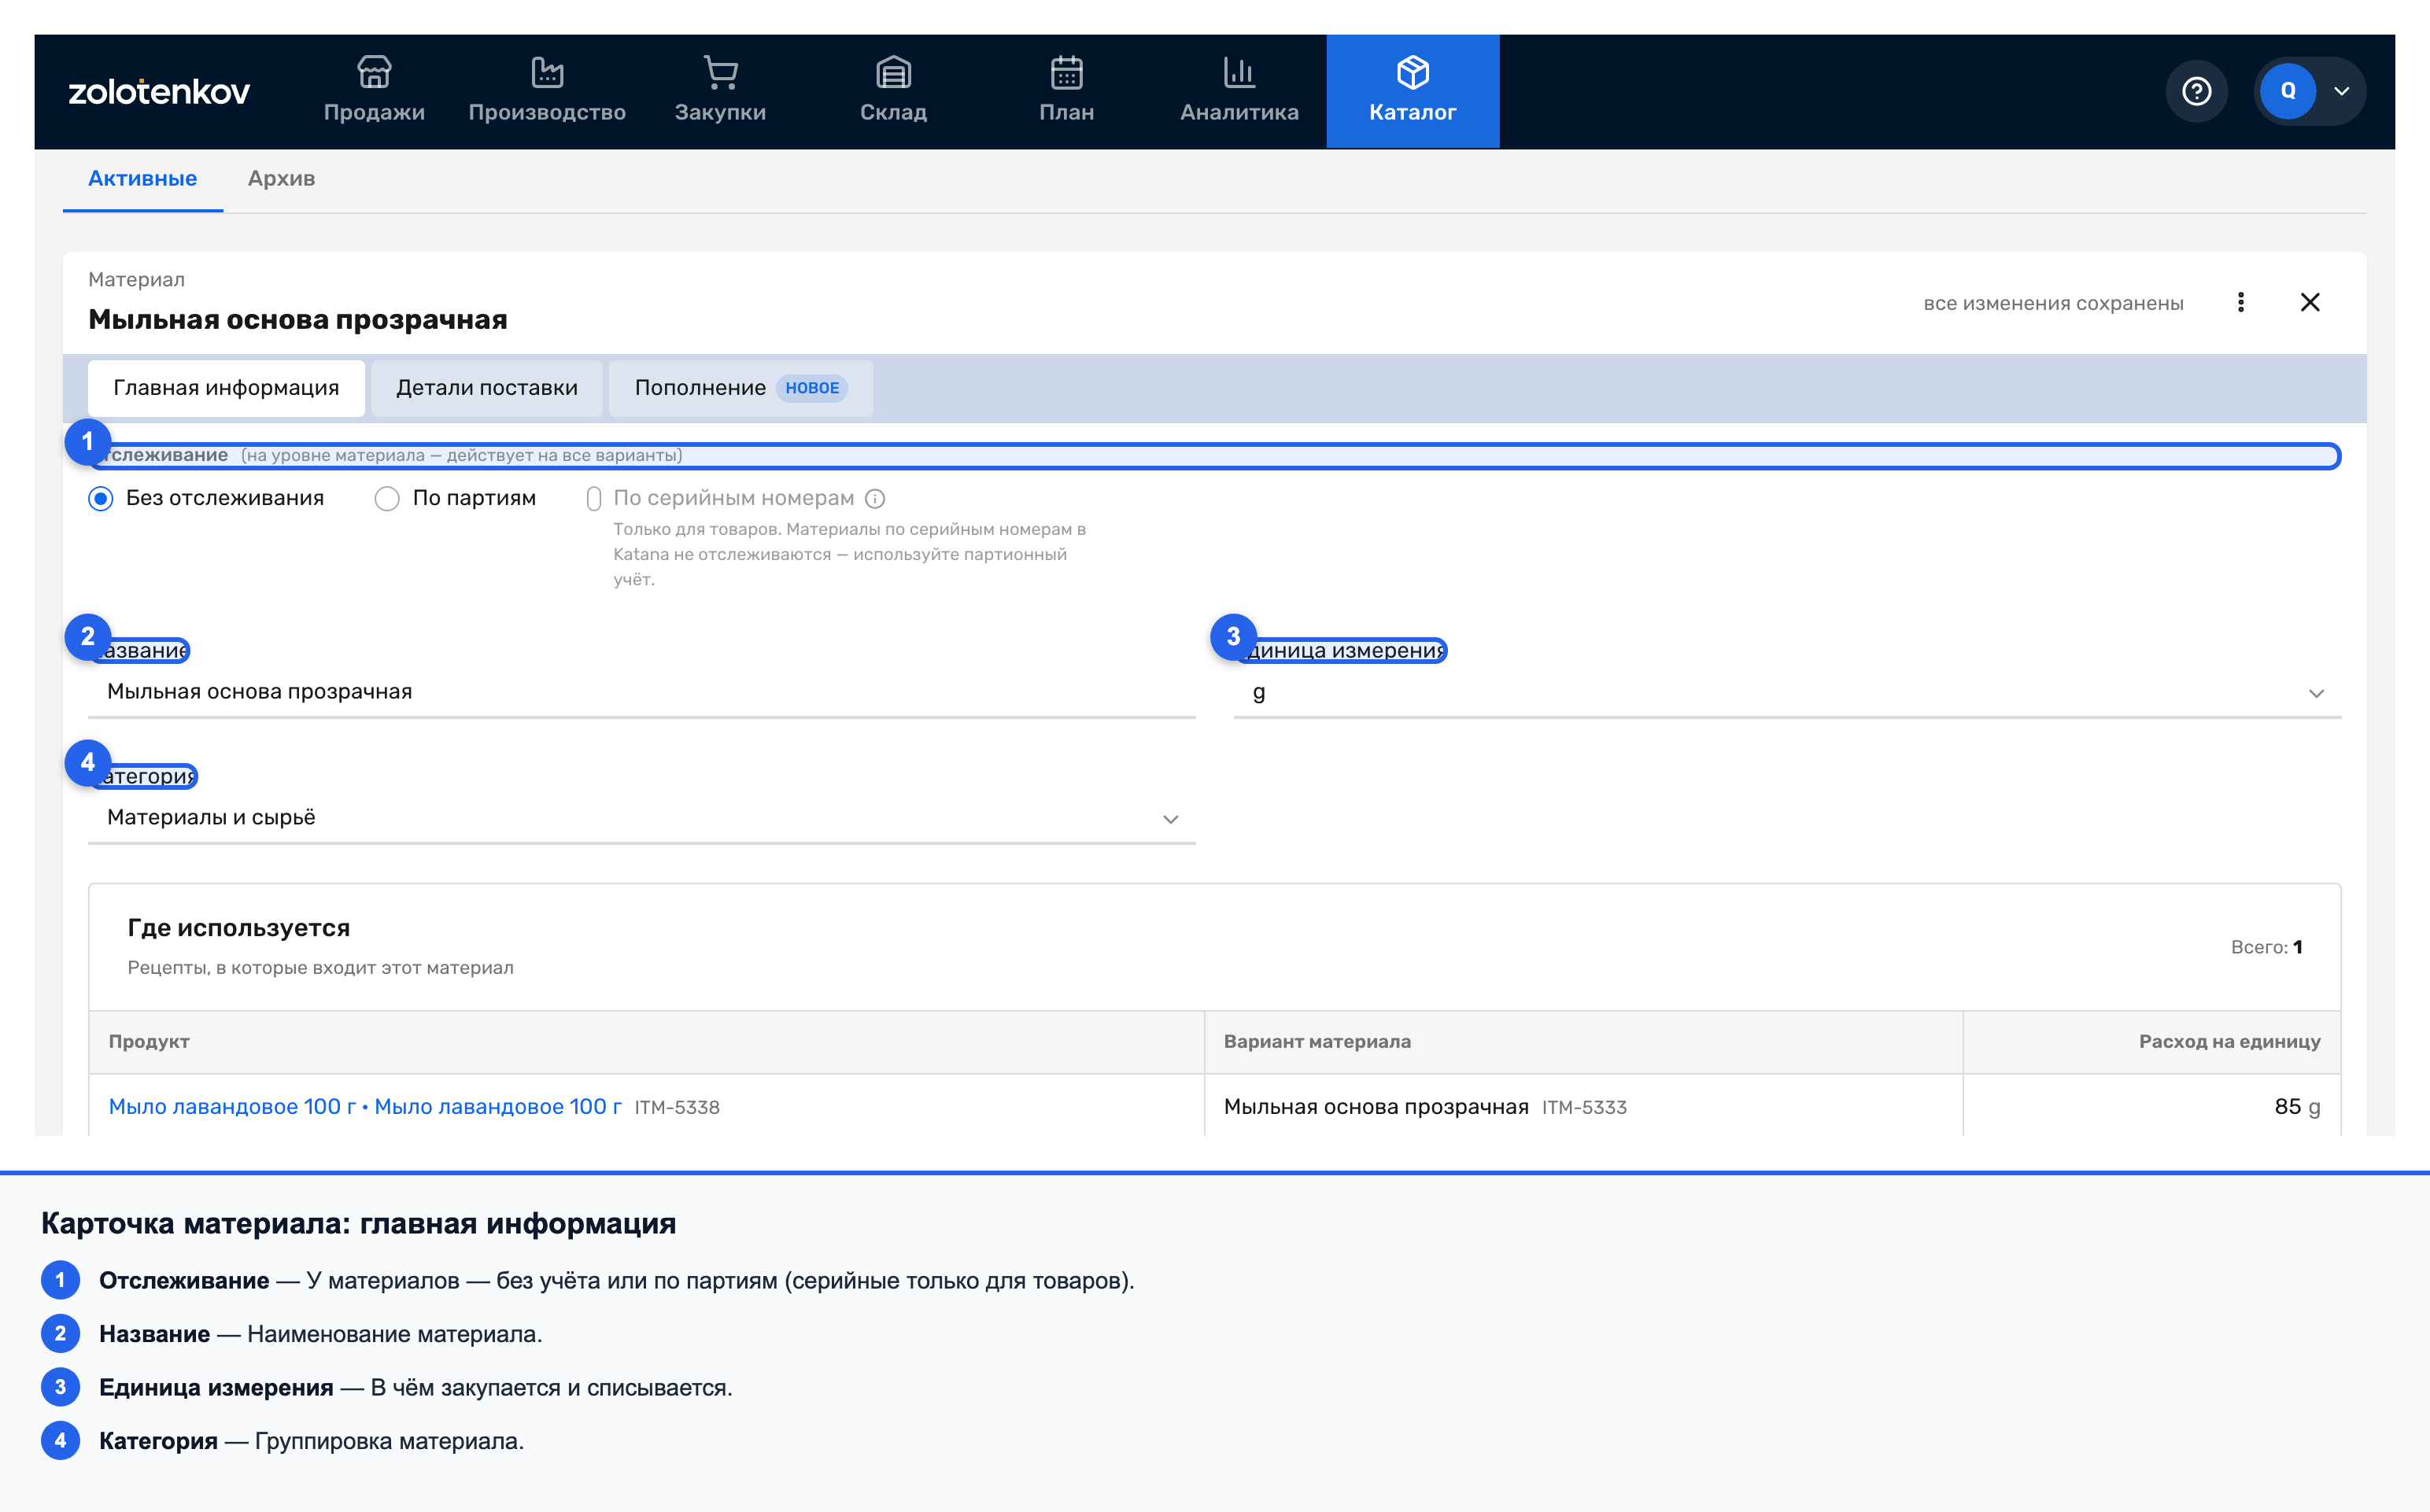Click все изменения сохранены status
Image resolution: width=2430 pixels, height=1512 pixels.
pyautogui.click(x=2053, y=303)
